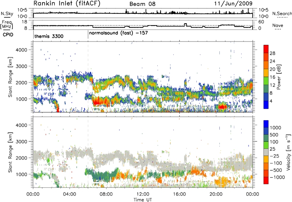Click the red power patch near 07:00 UT
The width and height of the screenshot is (292, 202).
point(97,102)
